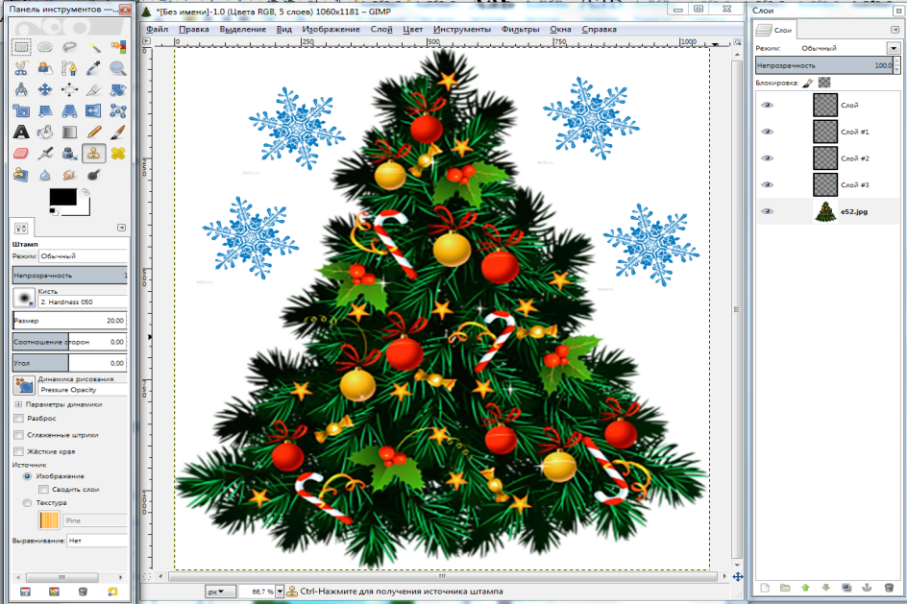Delete layer using trash icon in Layers panel
This screenshot has width=907, height=604.
888,587
